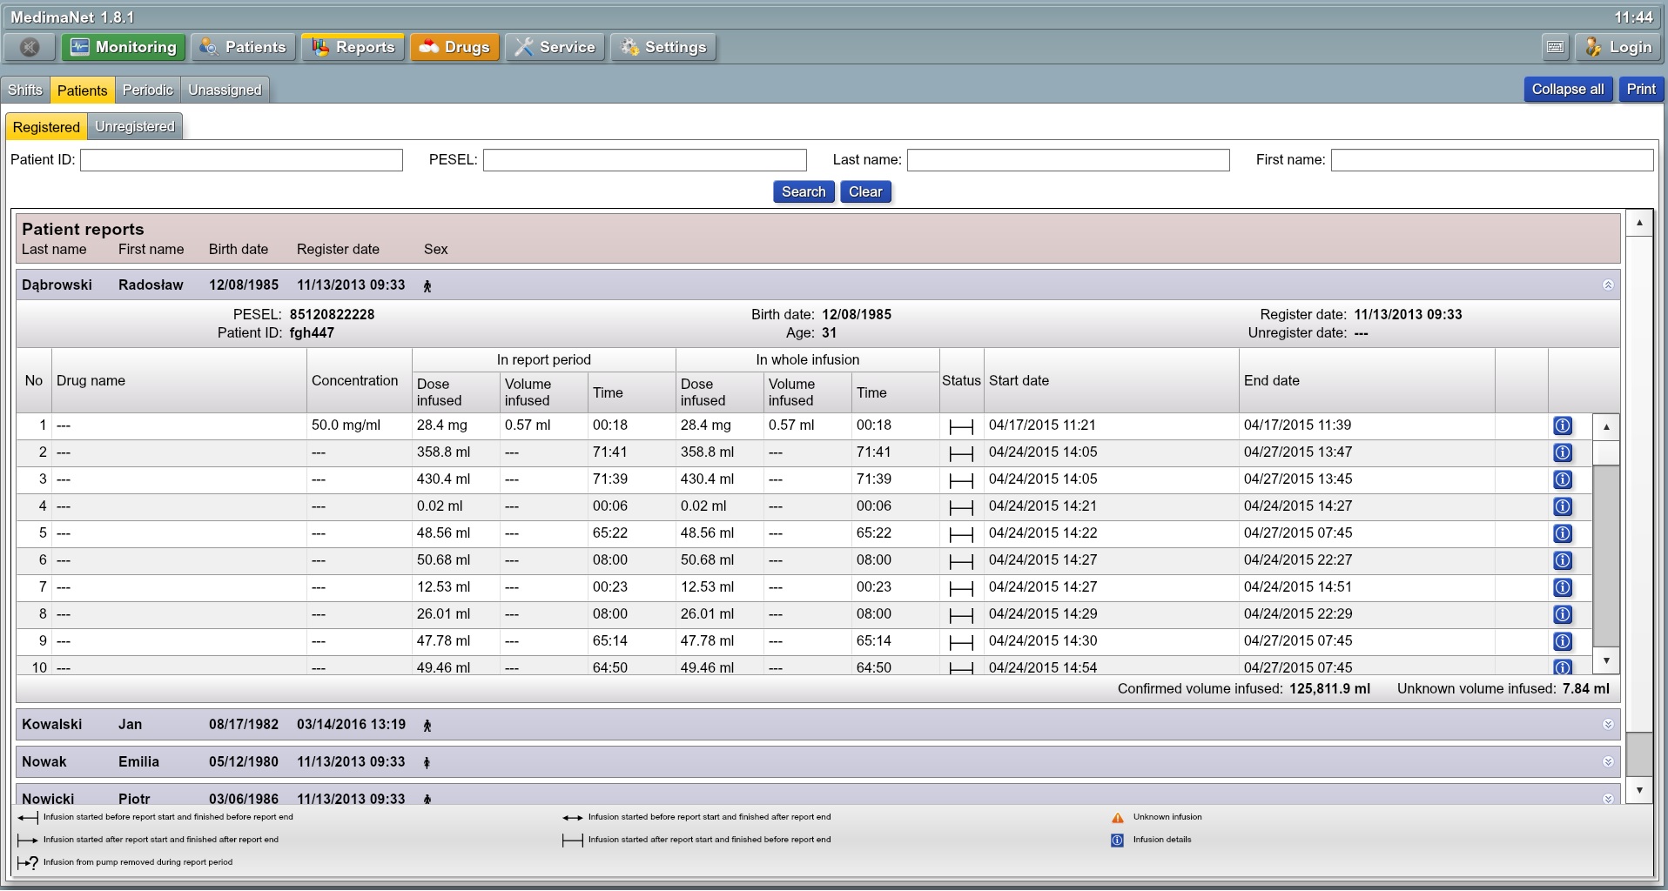Expand the Kowalski Jan patient row

[x=1608, y=725]
